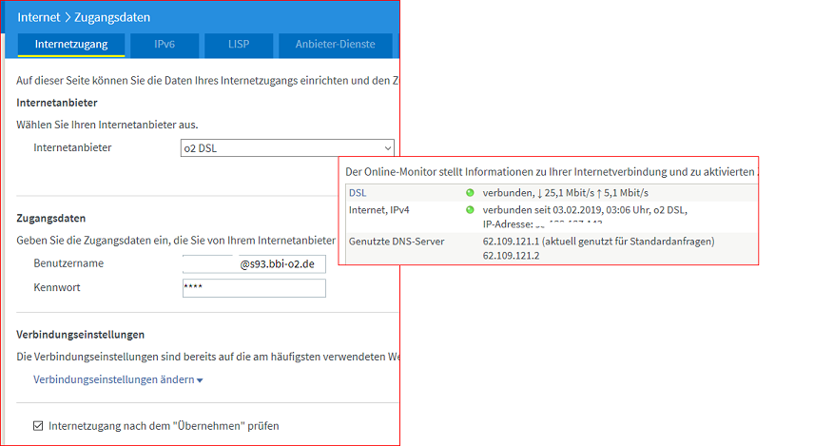
Task: Open the LISP tab
Action: pos(239,45)
